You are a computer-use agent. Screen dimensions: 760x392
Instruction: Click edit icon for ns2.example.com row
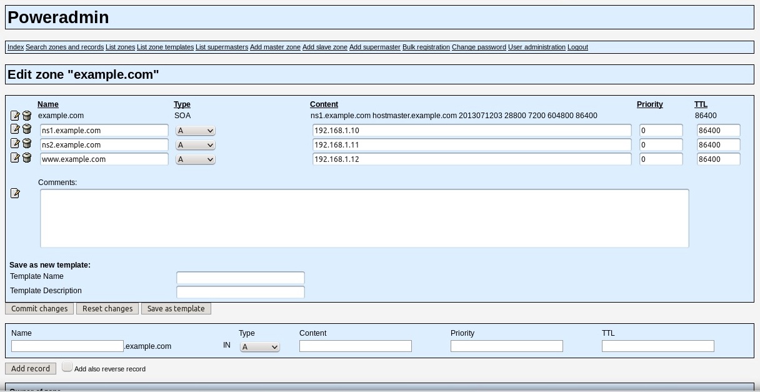[15, 143]
